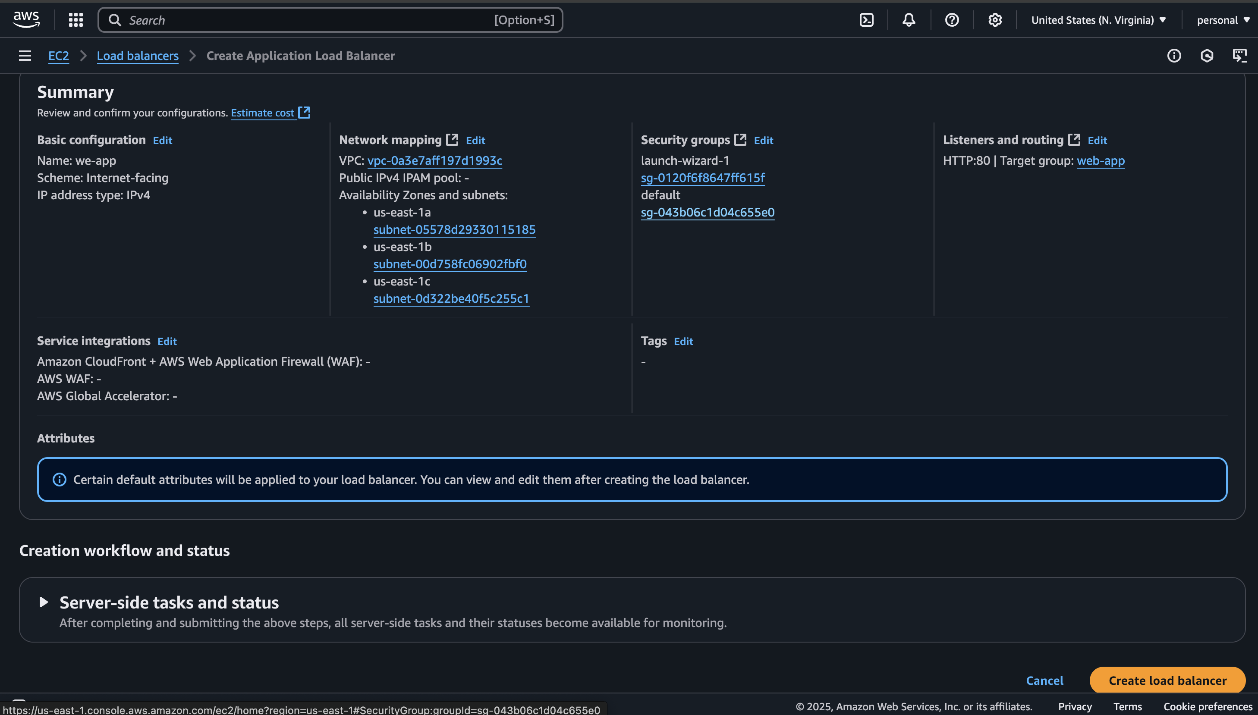Click the hexagon shield icon in breadcrumb bar
This screenshot has height=715, width=1258.
point(1207,56)
